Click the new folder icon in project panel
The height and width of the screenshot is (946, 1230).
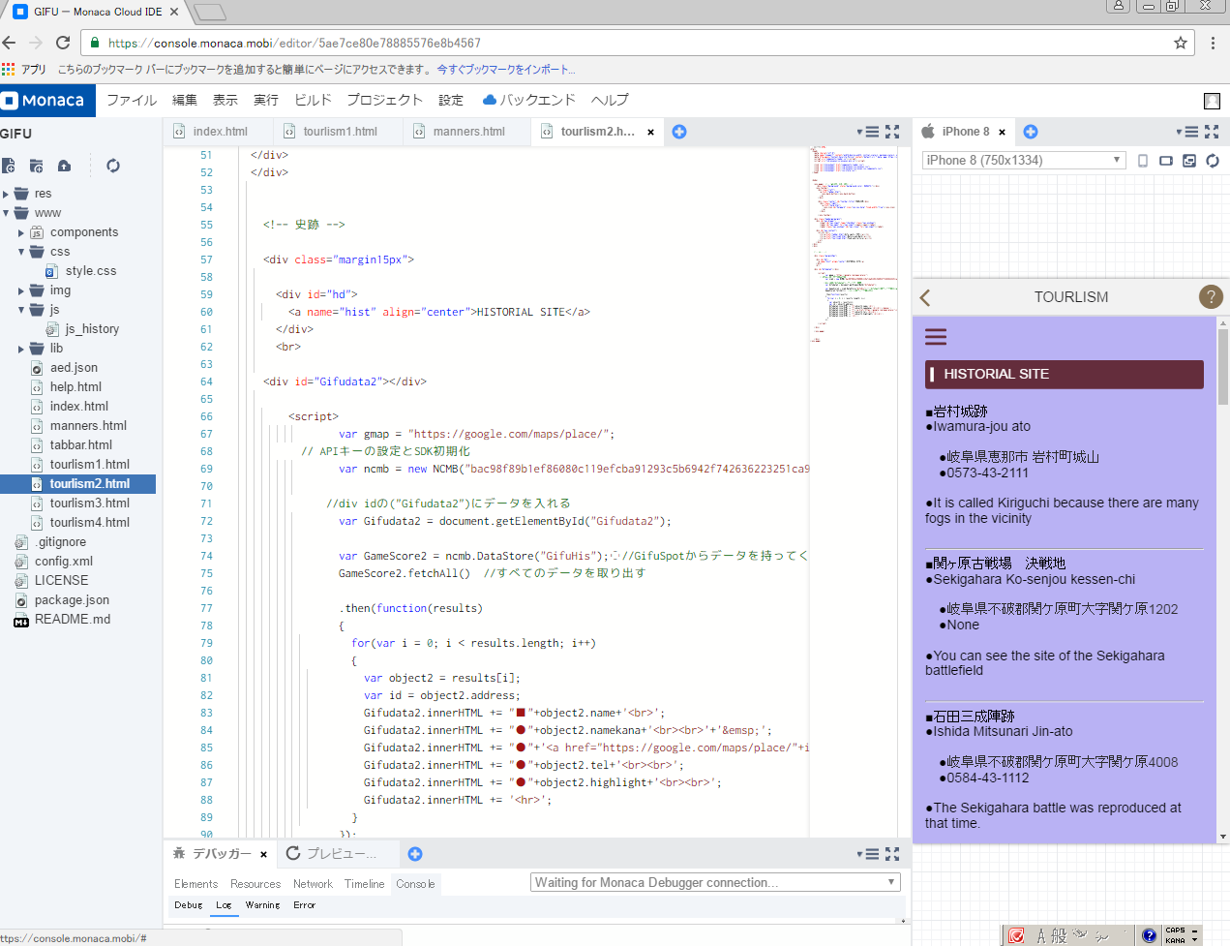[37, 166]
